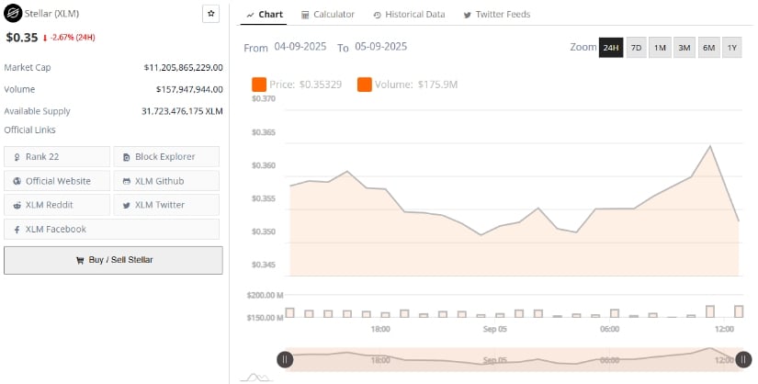
Task: Click the price peak on the chart
Action: [x=710, y=146]
